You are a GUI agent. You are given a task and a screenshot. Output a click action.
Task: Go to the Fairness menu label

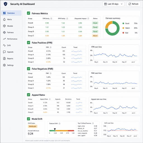[10, 32]
